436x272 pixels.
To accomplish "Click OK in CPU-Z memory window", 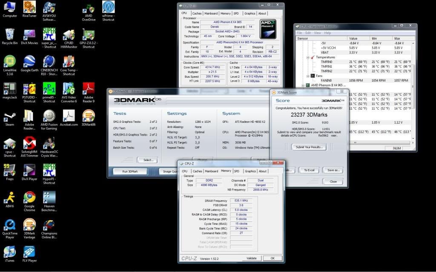I will tap(272, 258).
